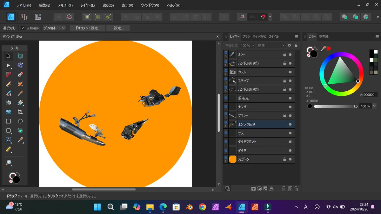Expand the ハンドル周り① layer
The width and height of the screenshot is (381, 214).
point(226,65)
